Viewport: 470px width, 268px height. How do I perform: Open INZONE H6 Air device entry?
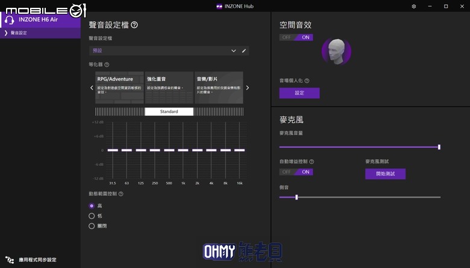(x=40, y=20)
